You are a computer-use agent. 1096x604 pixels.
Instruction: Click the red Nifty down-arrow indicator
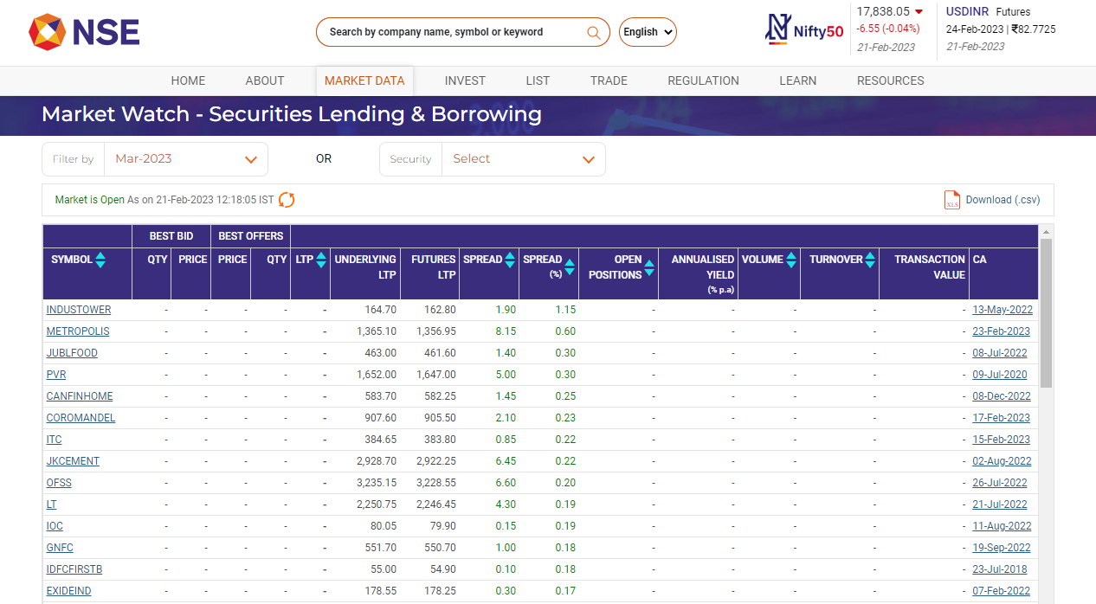tap(919, 12)
